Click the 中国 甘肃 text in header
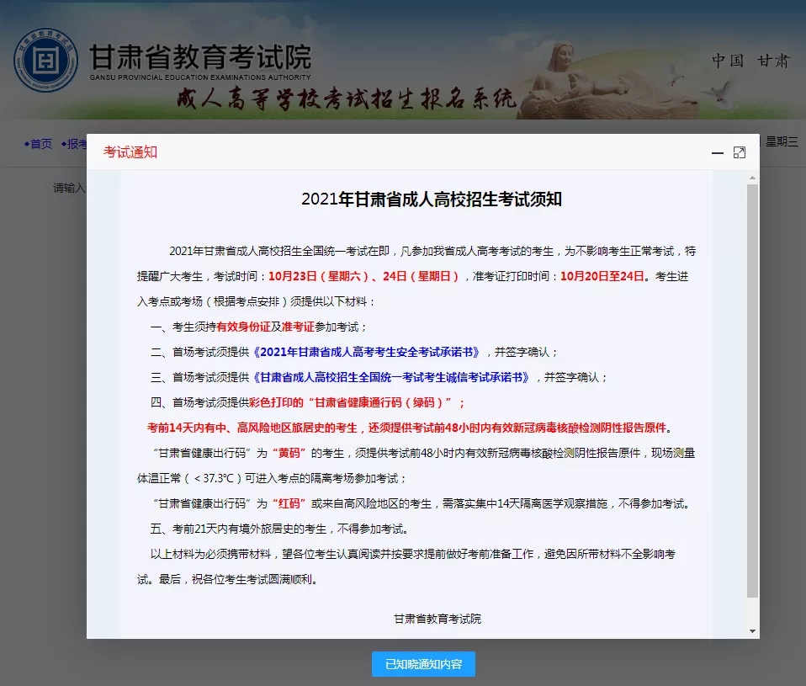 pyautogui.click(x=750, y=61)
